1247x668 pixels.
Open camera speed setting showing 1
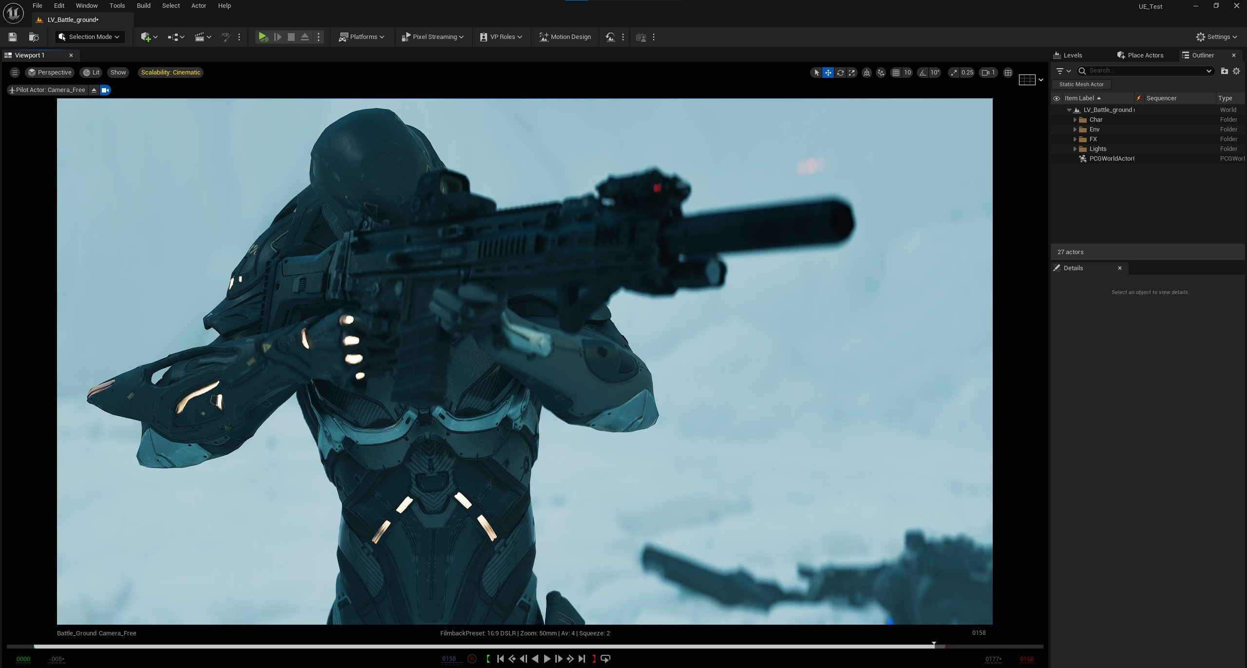click(x=988, y=73)
